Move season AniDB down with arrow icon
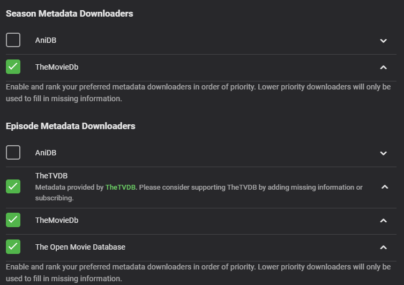 [383, 41]
